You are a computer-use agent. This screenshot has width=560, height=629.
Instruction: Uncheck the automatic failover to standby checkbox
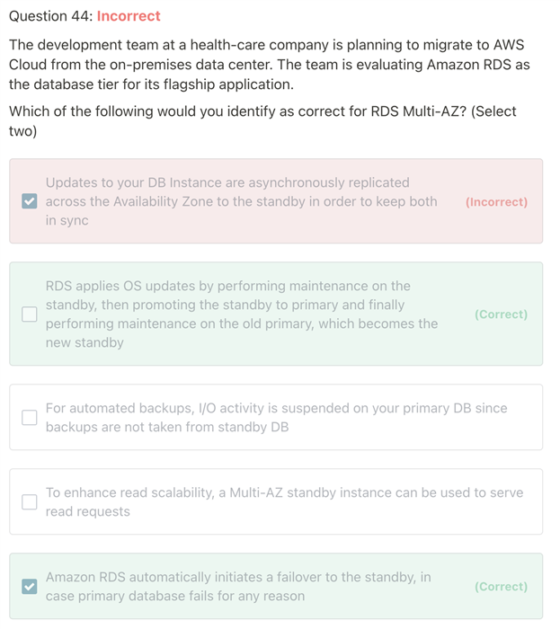click(x=30, y=587)
